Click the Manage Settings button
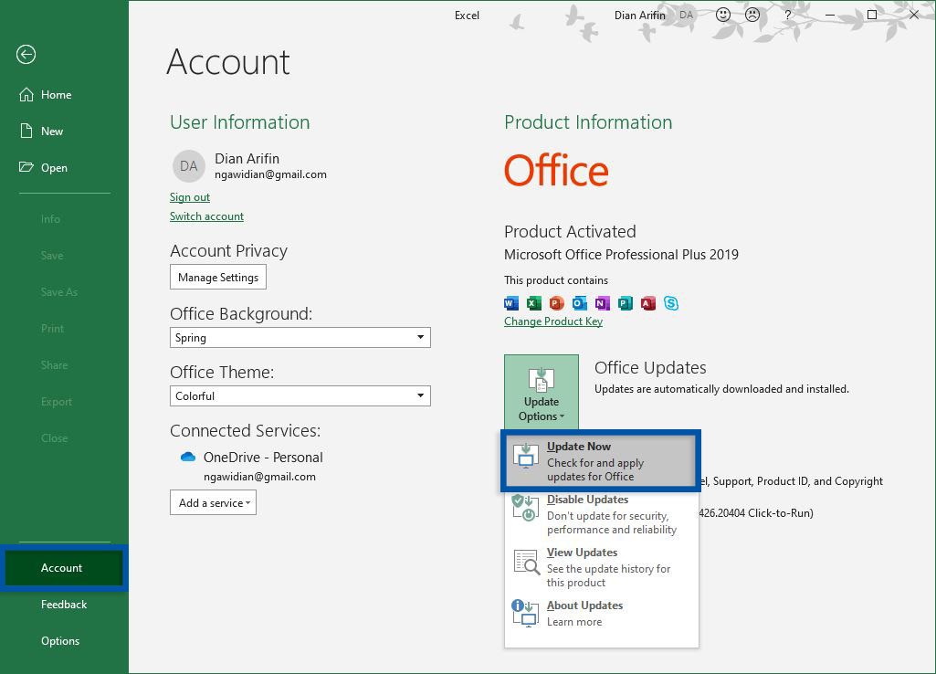The image size is (936, 674). coord(218,277)
